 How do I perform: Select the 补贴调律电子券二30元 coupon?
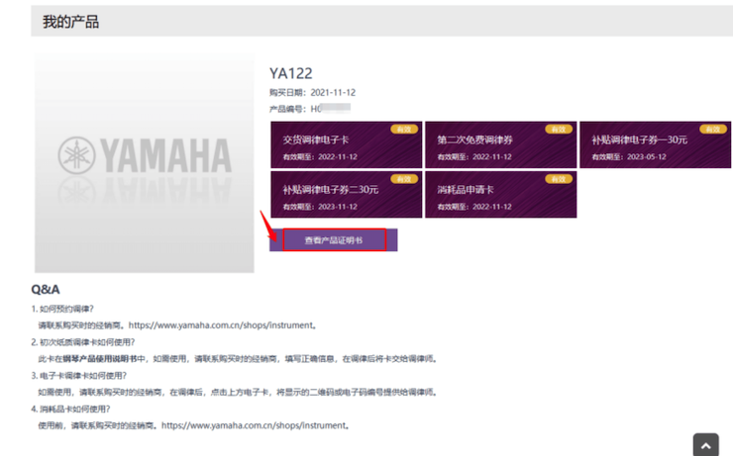tap(346, 195)
